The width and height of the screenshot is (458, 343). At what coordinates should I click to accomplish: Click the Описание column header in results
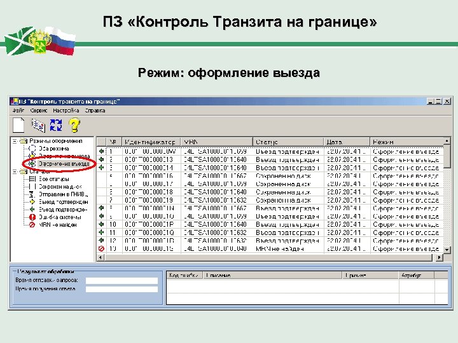point(272,275)
